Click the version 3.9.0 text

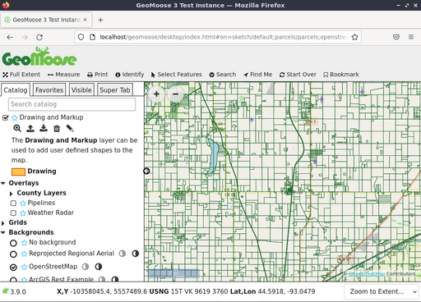pos(18,292)
